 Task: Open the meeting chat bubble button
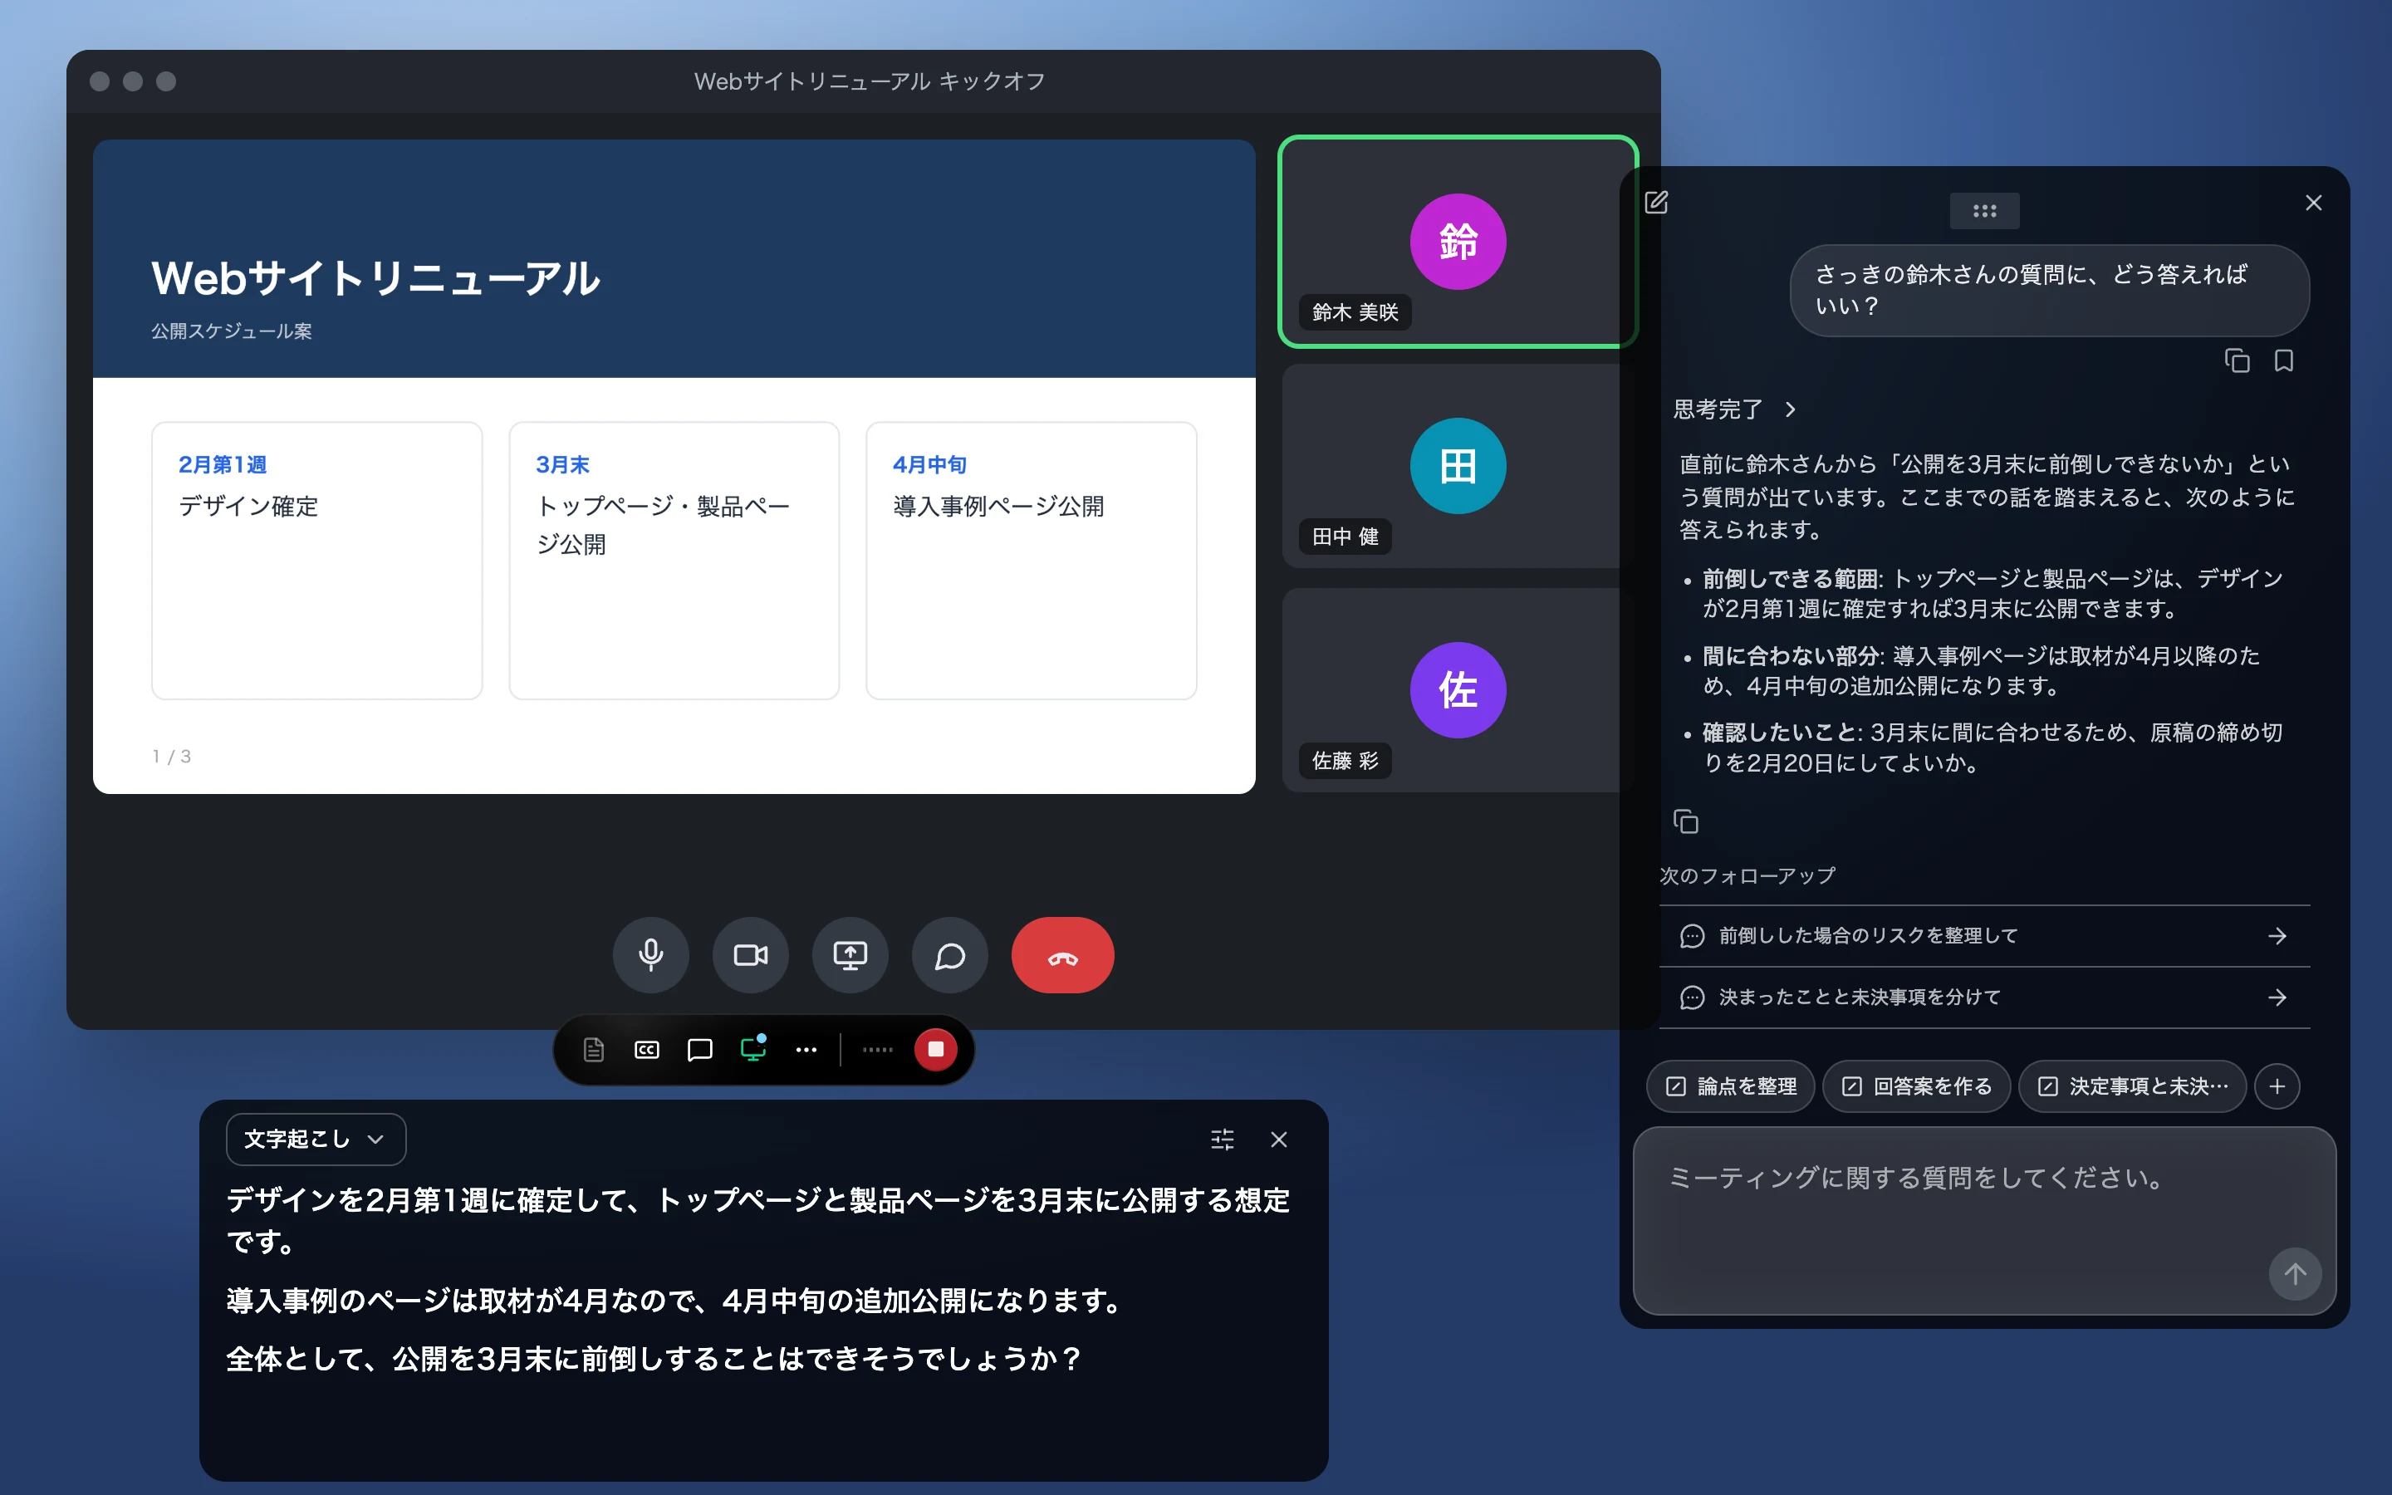coord(950,955)
